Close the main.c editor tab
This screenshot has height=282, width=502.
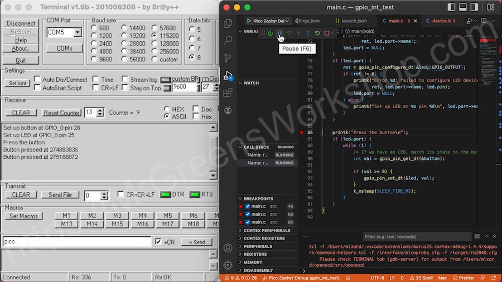(415, 21)
